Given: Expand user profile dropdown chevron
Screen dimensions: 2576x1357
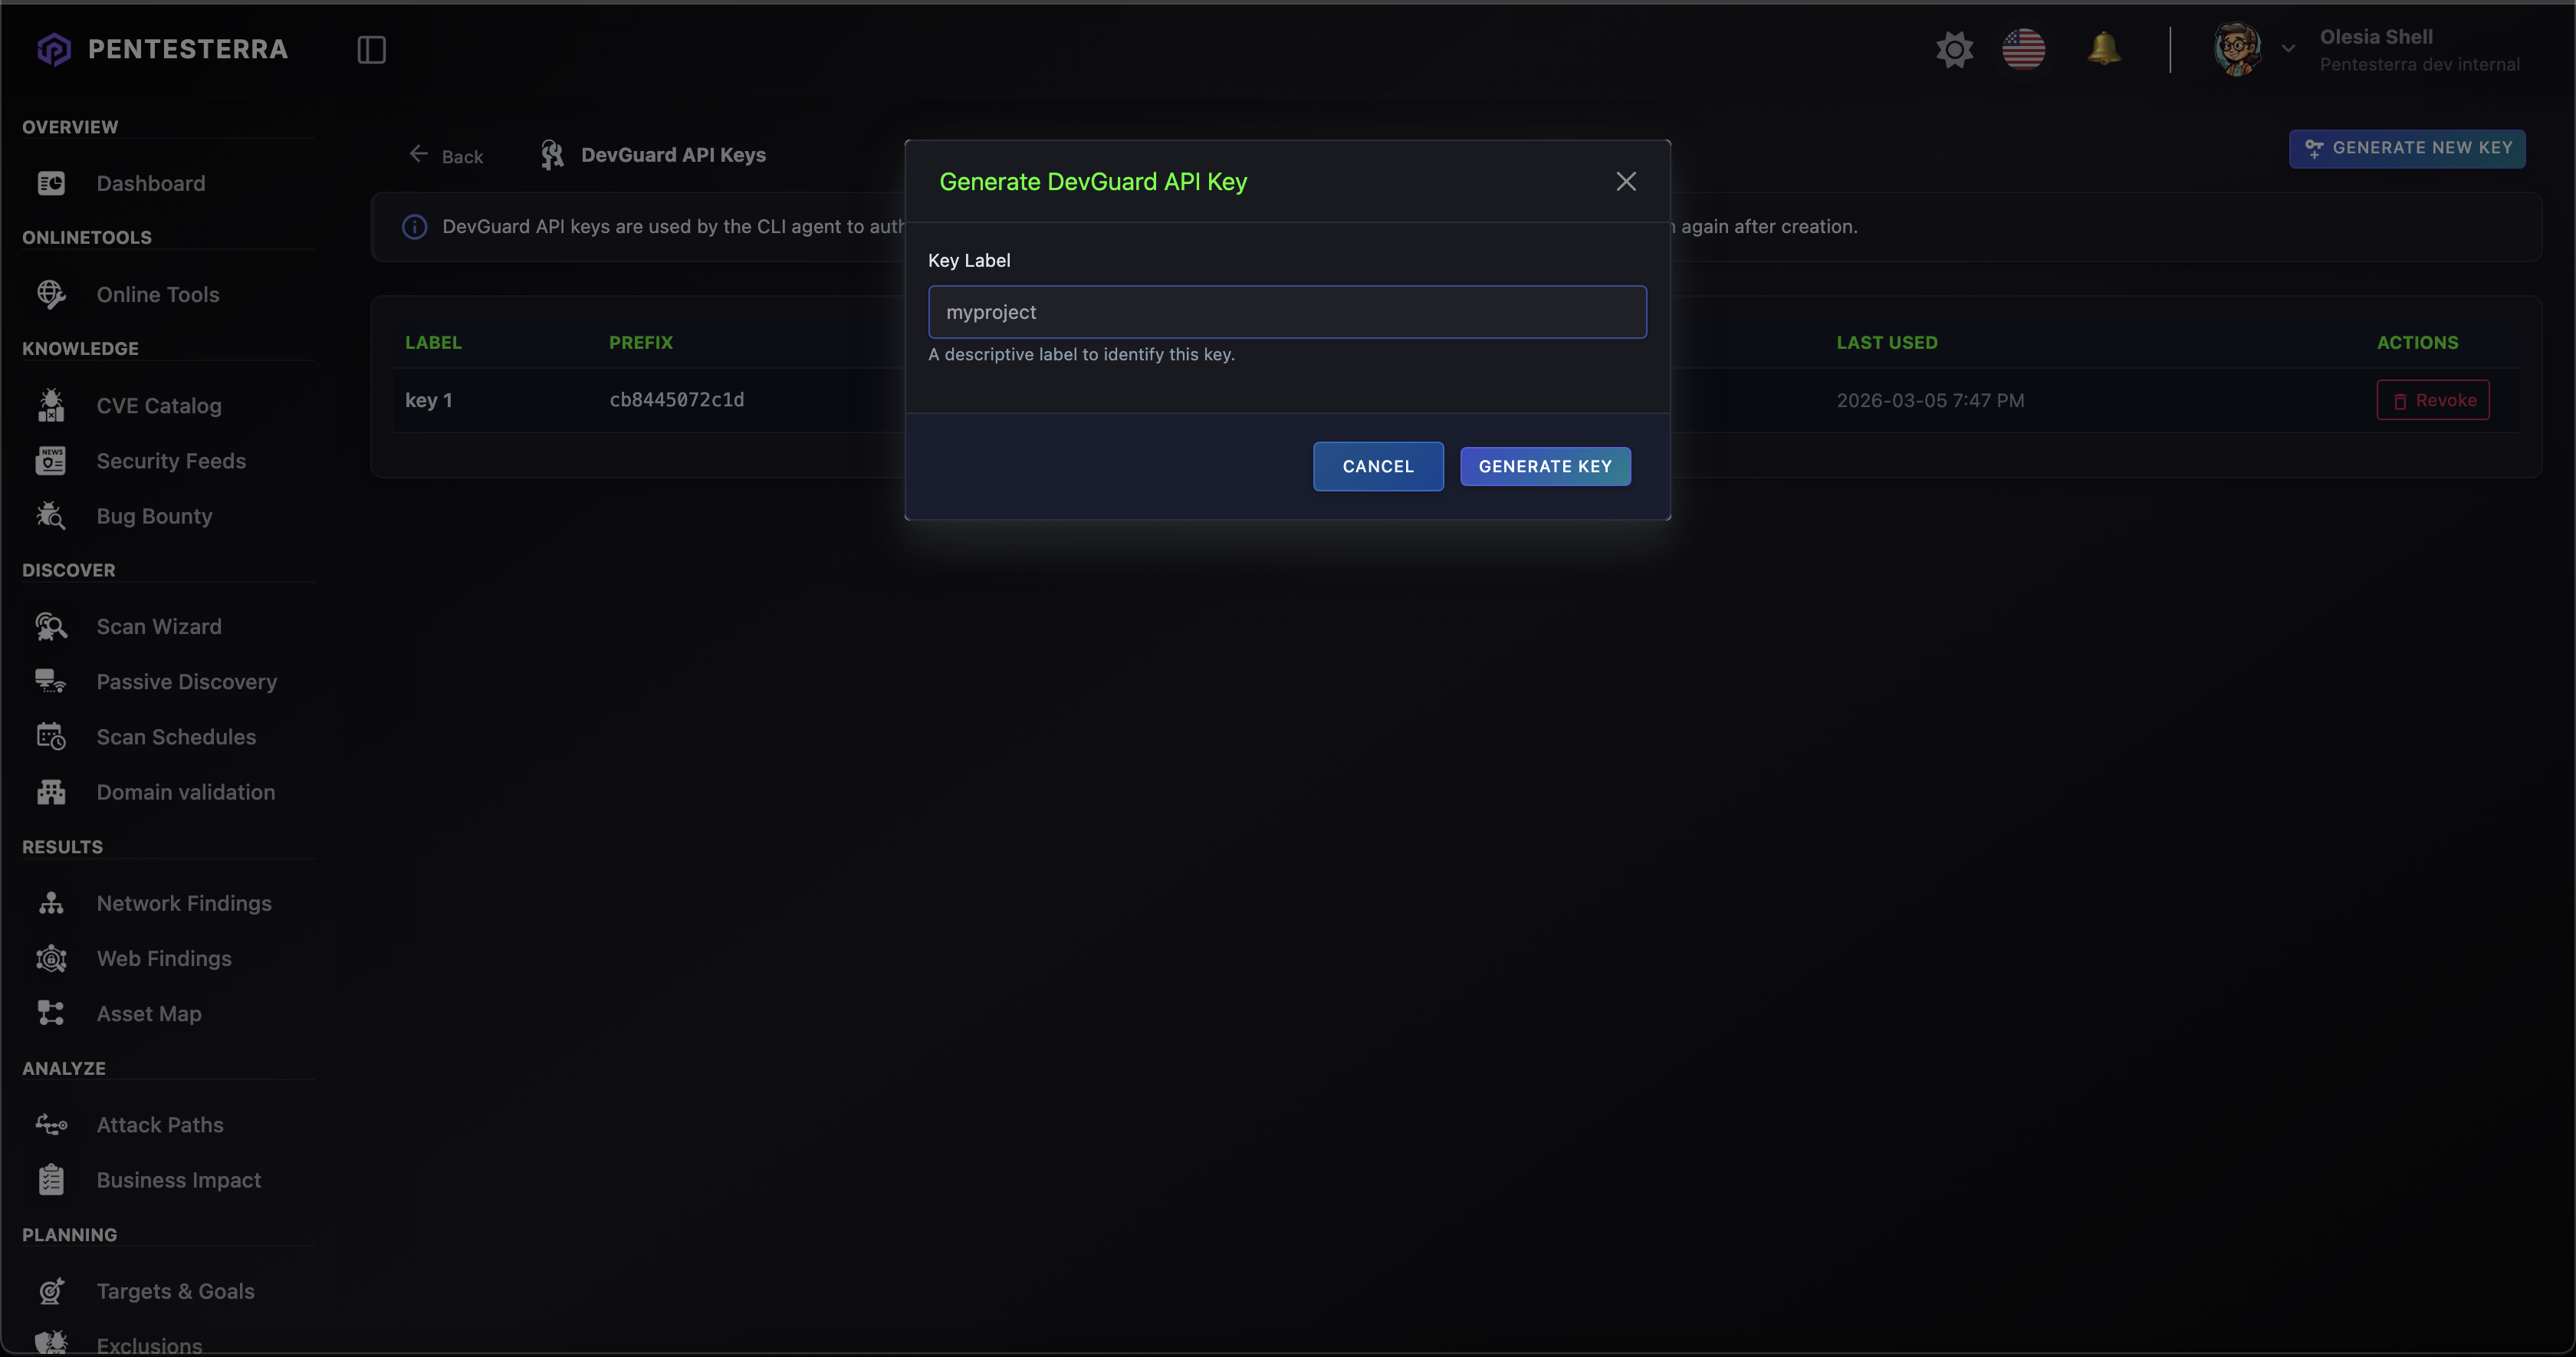Looking at the screenshot, I should 2288,49.
